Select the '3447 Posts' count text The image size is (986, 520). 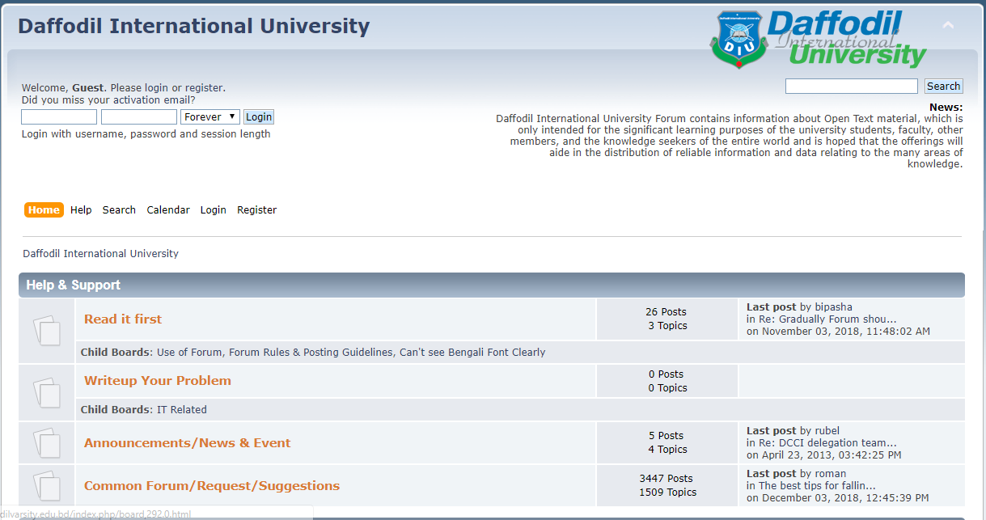pyautogui.click(x=667, y=479)
